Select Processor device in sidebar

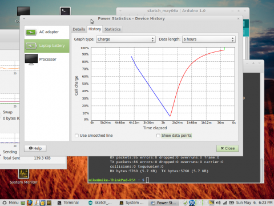[x=47, y=60]
